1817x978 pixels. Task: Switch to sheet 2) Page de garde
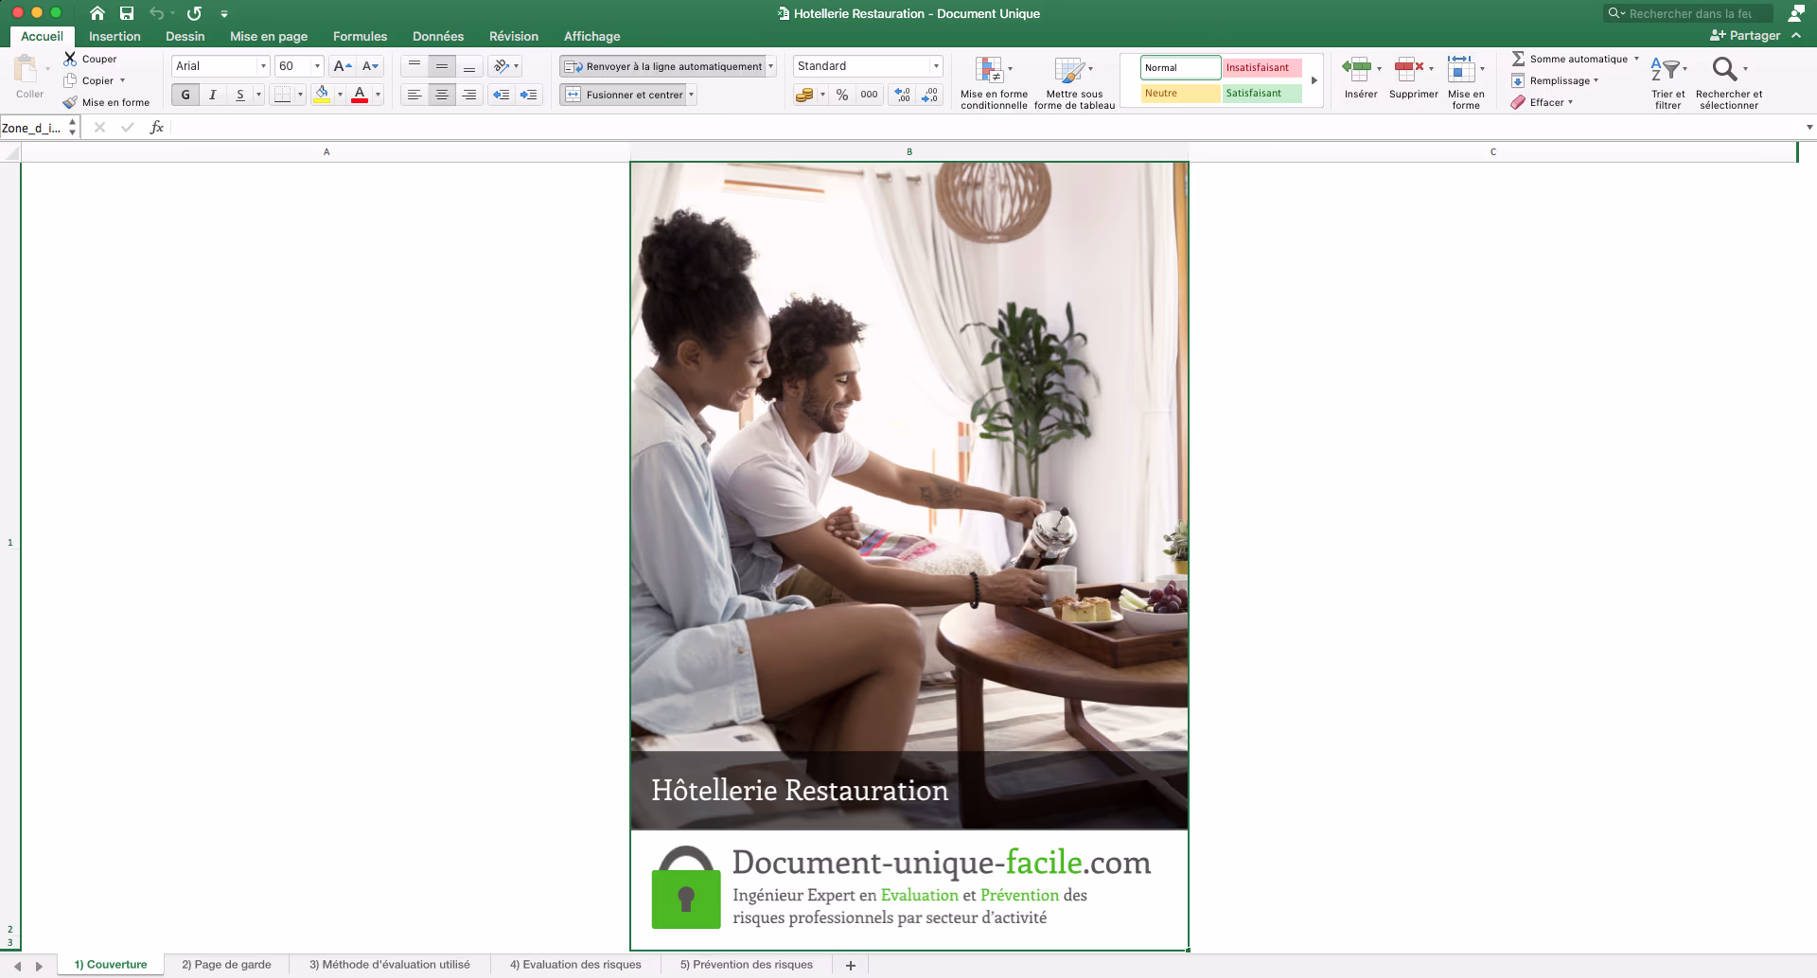click(226, 965)
